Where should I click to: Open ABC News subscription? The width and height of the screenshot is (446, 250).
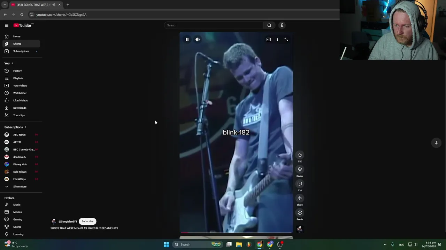(x=21, y=135)
